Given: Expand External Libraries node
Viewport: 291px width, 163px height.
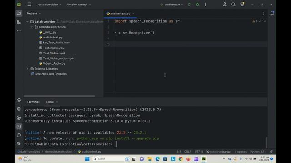Looking at the screenshot, I should 27,69.
